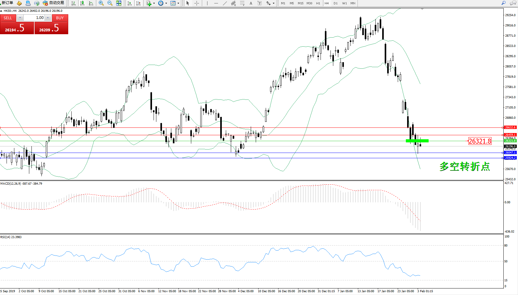Select the crosshair cursor tool
Viewport: 518px width, 295px height.
(197, 3)
